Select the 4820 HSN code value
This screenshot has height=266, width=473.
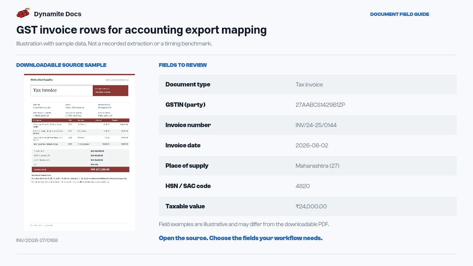point(303,186)
